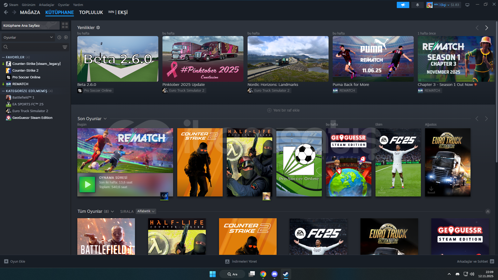Open Half-Life Counter-Strike cover in Son Oyunlar
Viewport: 498px width, 280px height.
[x=249, y=162]
